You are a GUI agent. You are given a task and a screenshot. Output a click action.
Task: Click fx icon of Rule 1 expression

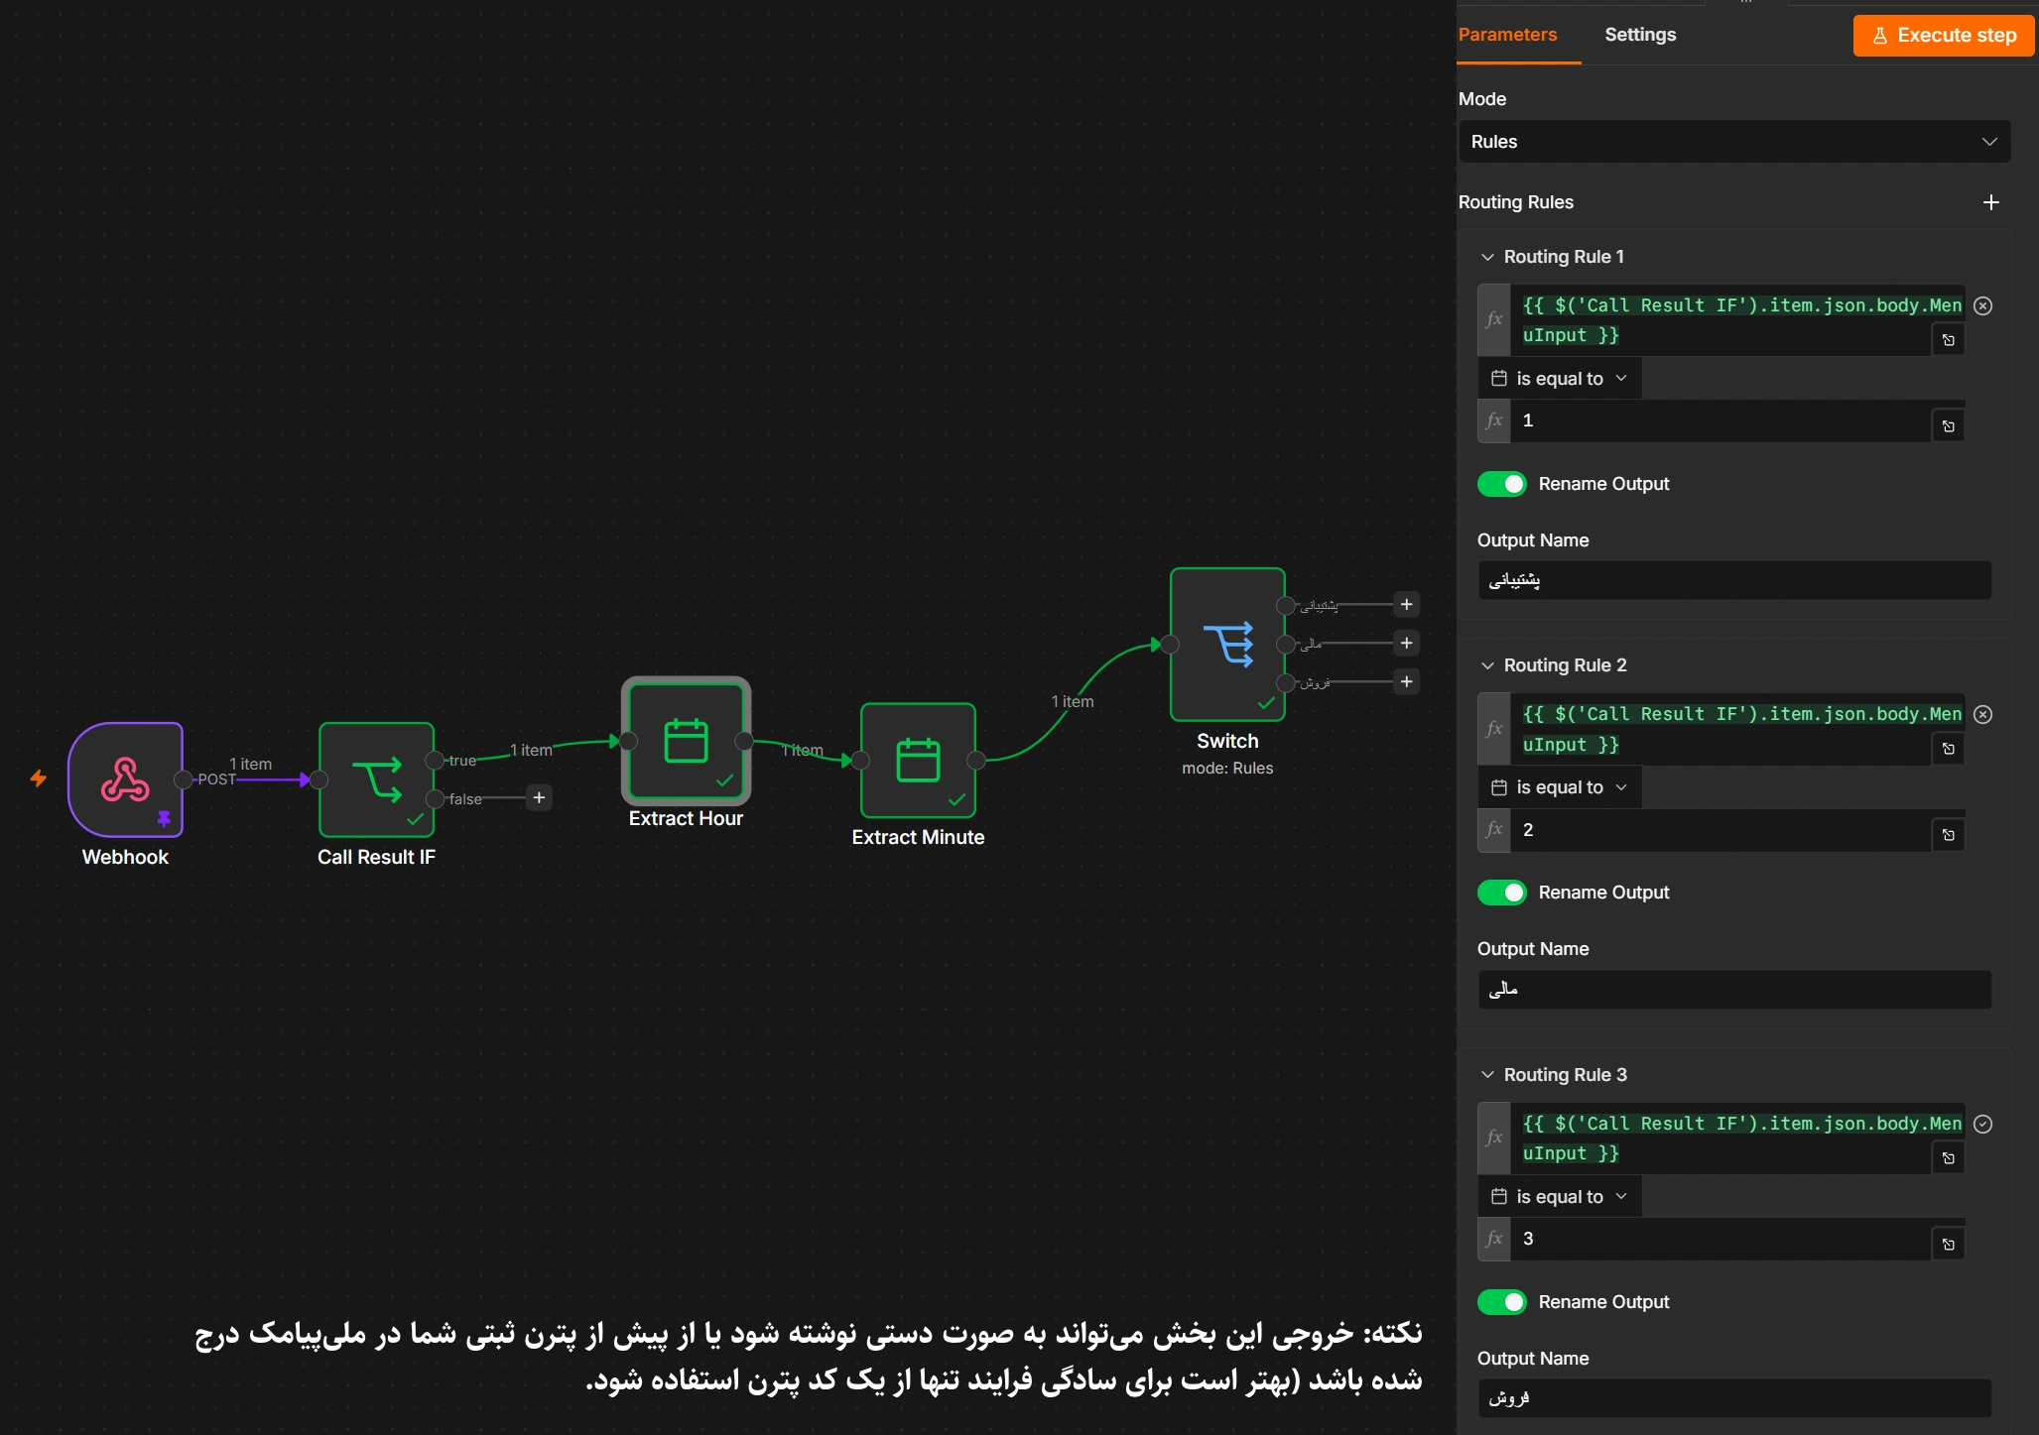point(1494,319)
